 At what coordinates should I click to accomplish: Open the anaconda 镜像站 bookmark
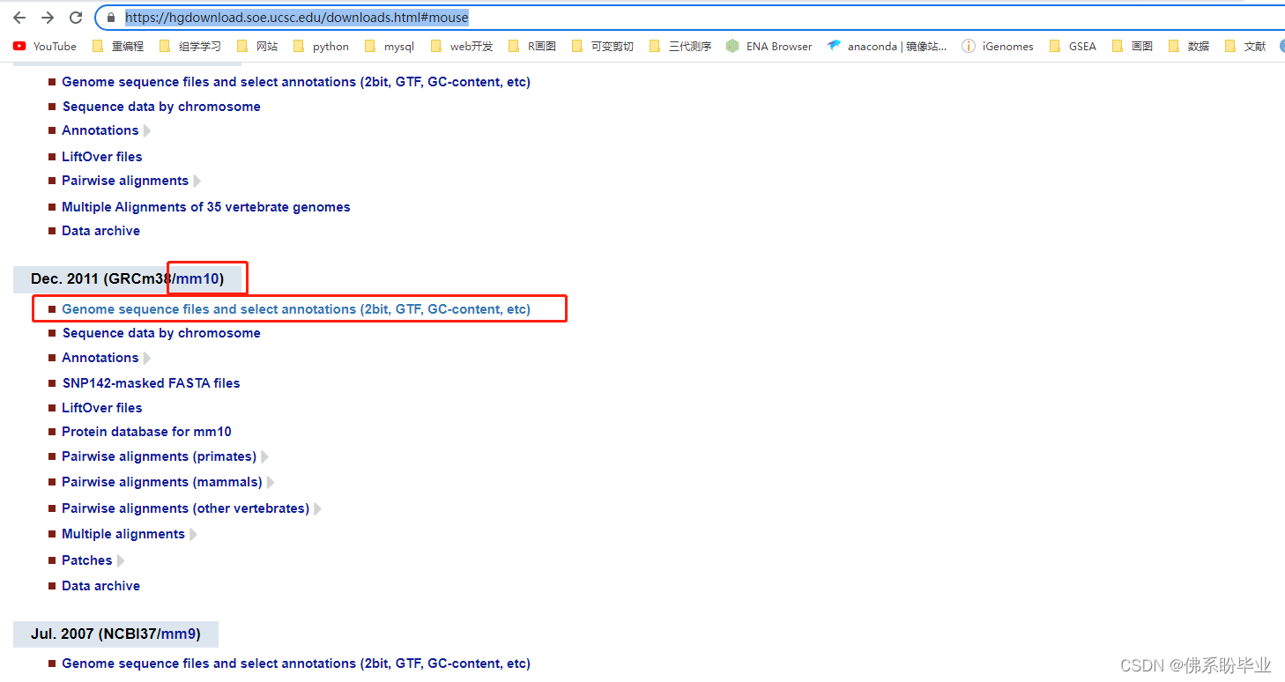pyautogui.click(x=888, y=46)
